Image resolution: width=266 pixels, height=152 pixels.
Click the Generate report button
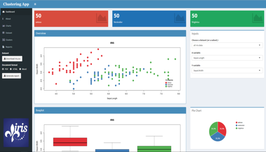click(12, 76)
